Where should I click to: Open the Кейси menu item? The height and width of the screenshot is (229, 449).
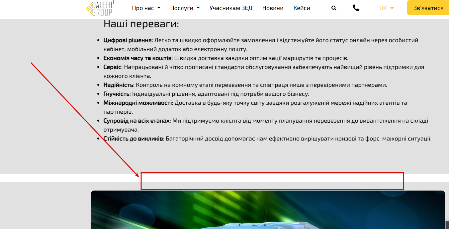[x=302, y=8]
